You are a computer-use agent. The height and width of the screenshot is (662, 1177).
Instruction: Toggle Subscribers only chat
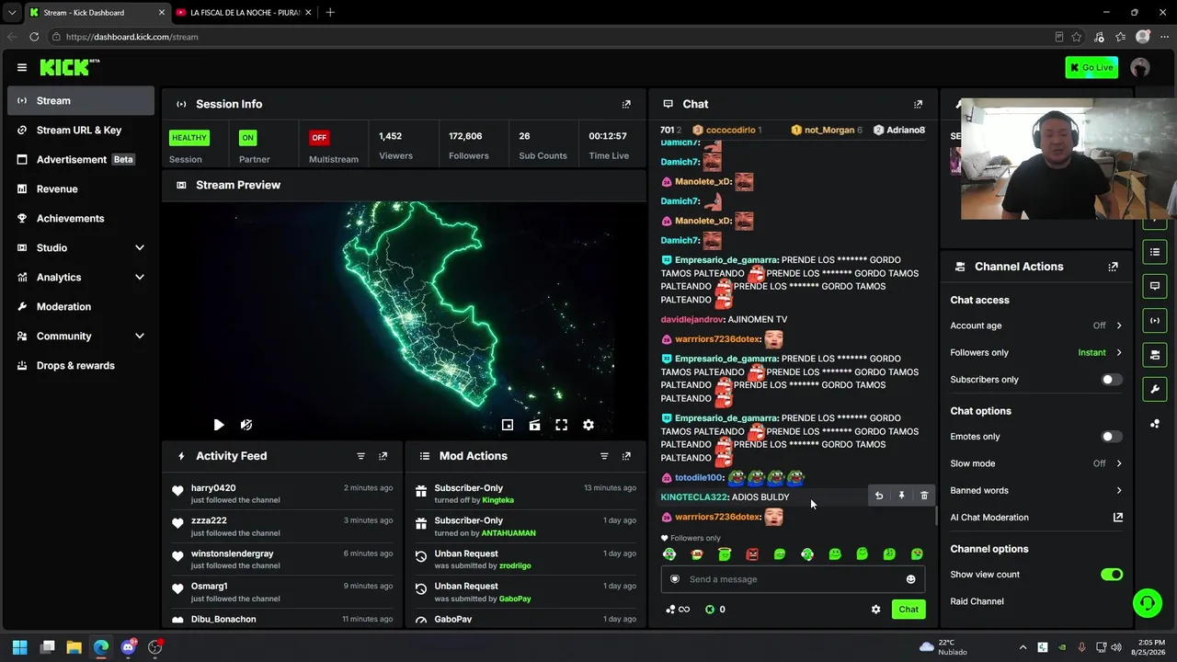pos(1112,380)
